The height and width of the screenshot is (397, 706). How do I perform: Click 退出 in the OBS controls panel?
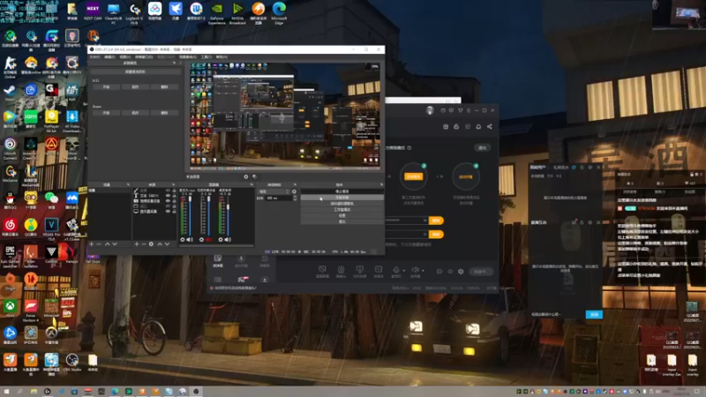pos(342,221)
